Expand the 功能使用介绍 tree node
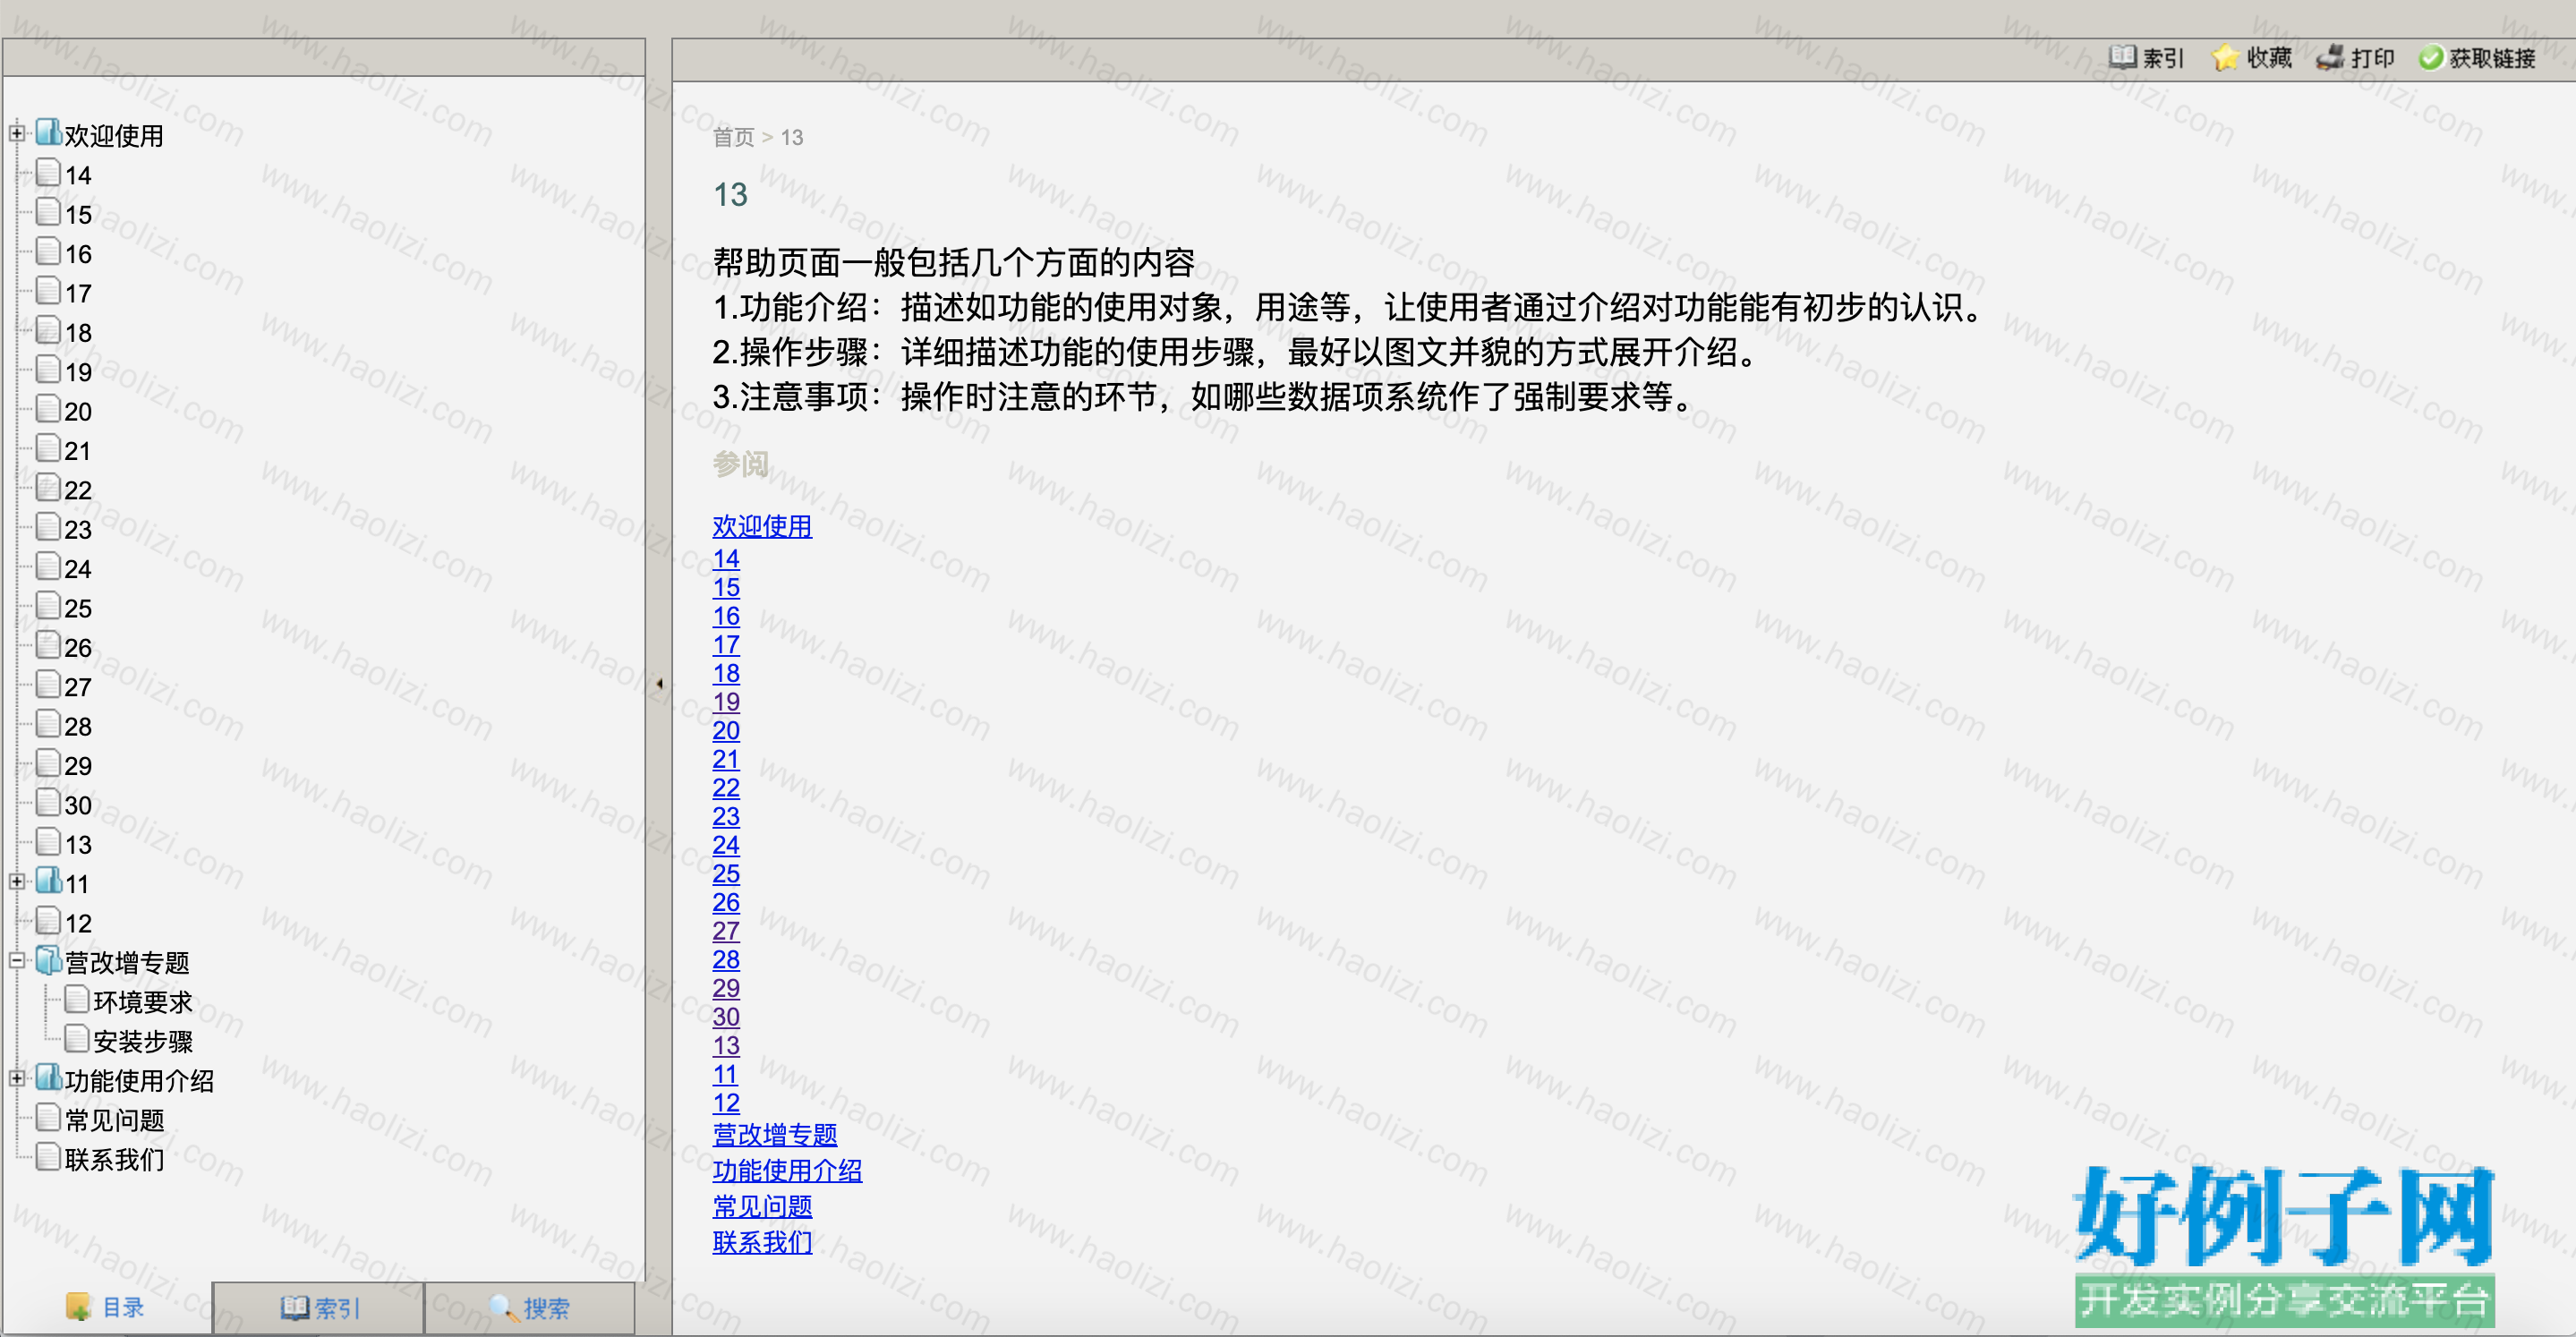This screenshot has height=1337, width=2576. pyautogui.click(x=17, y=1078)
